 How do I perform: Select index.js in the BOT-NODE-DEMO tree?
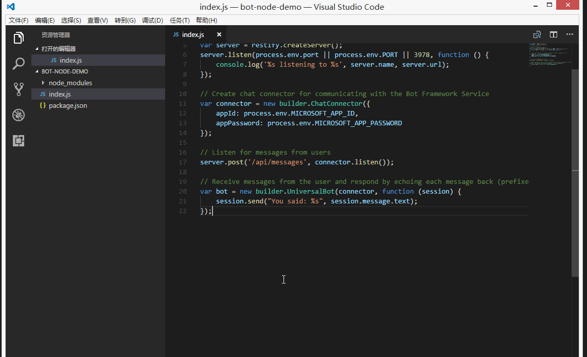tap(98, 94)
